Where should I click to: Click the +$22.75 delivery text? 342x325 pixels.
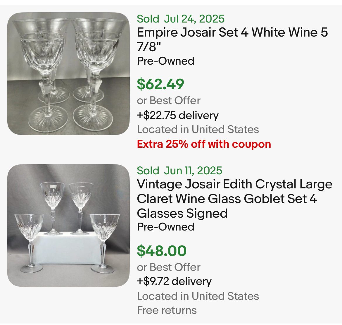[x=178, y=115]
